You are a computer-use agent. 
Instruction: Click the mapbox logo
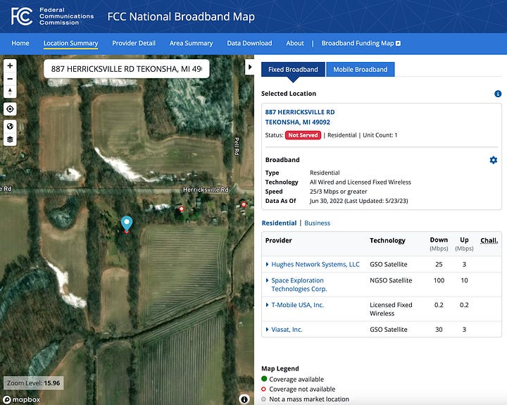pos(21,399)
